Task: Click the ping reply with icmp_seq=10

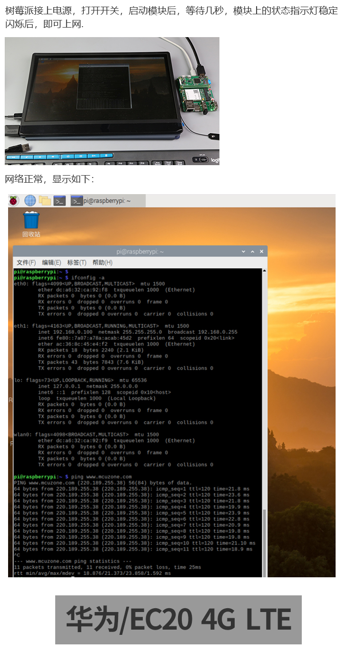Action: [x=135, y=543]
